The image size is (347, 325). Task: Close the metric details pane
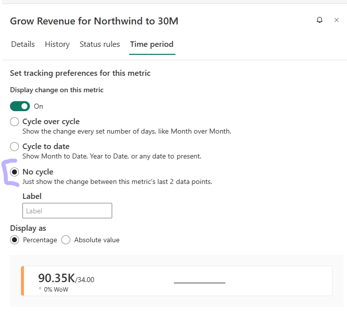(337, 20)
